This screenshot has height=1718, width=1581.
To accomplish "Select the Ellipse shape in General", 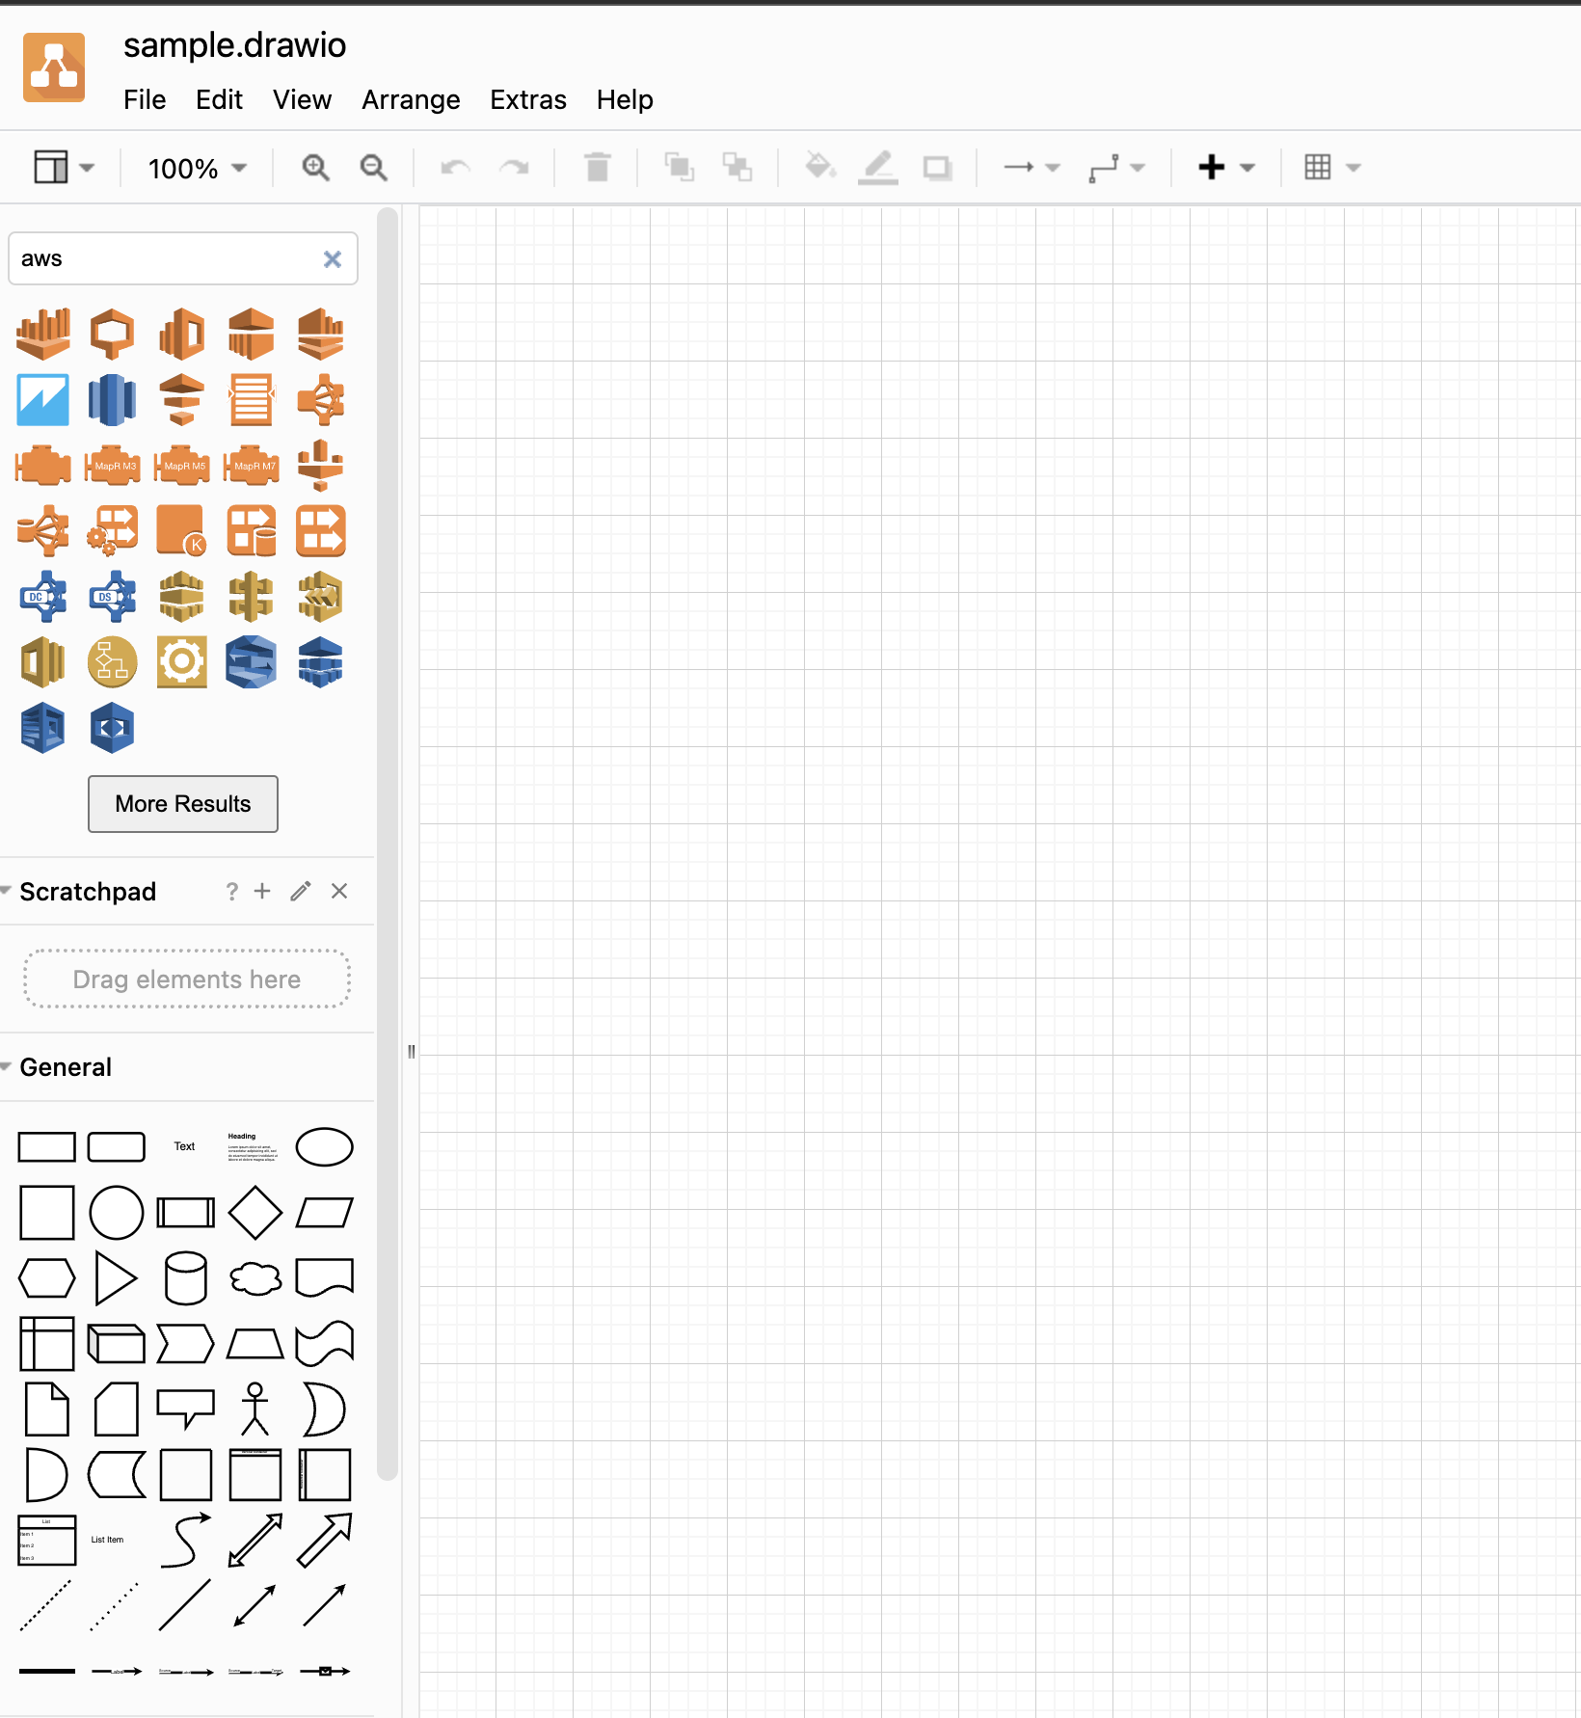I will [324, 1147].
